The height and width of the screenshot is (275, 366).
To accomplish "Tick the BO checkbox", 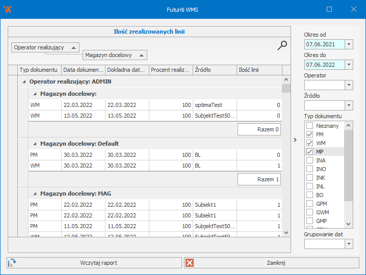I will (x=309, y=195).
